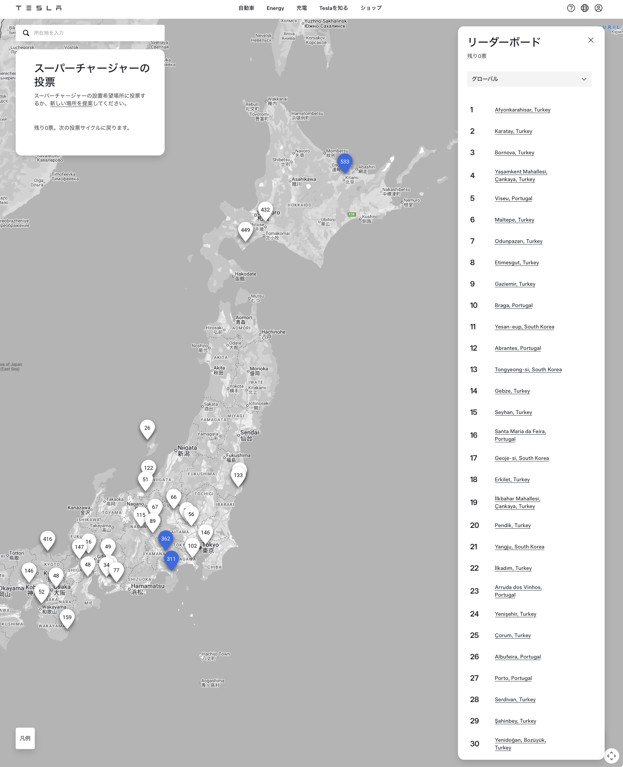Viewport: 623px width, 767px height.
Task: Select the 416 vote map pin
Action: click(47, 539)
